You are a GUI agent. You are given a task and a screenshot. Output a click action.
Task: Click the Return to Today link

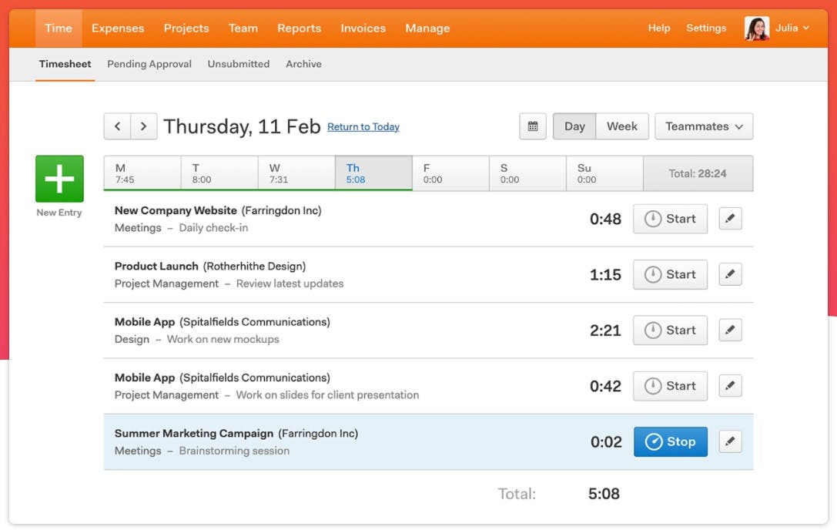pos(363,127)
